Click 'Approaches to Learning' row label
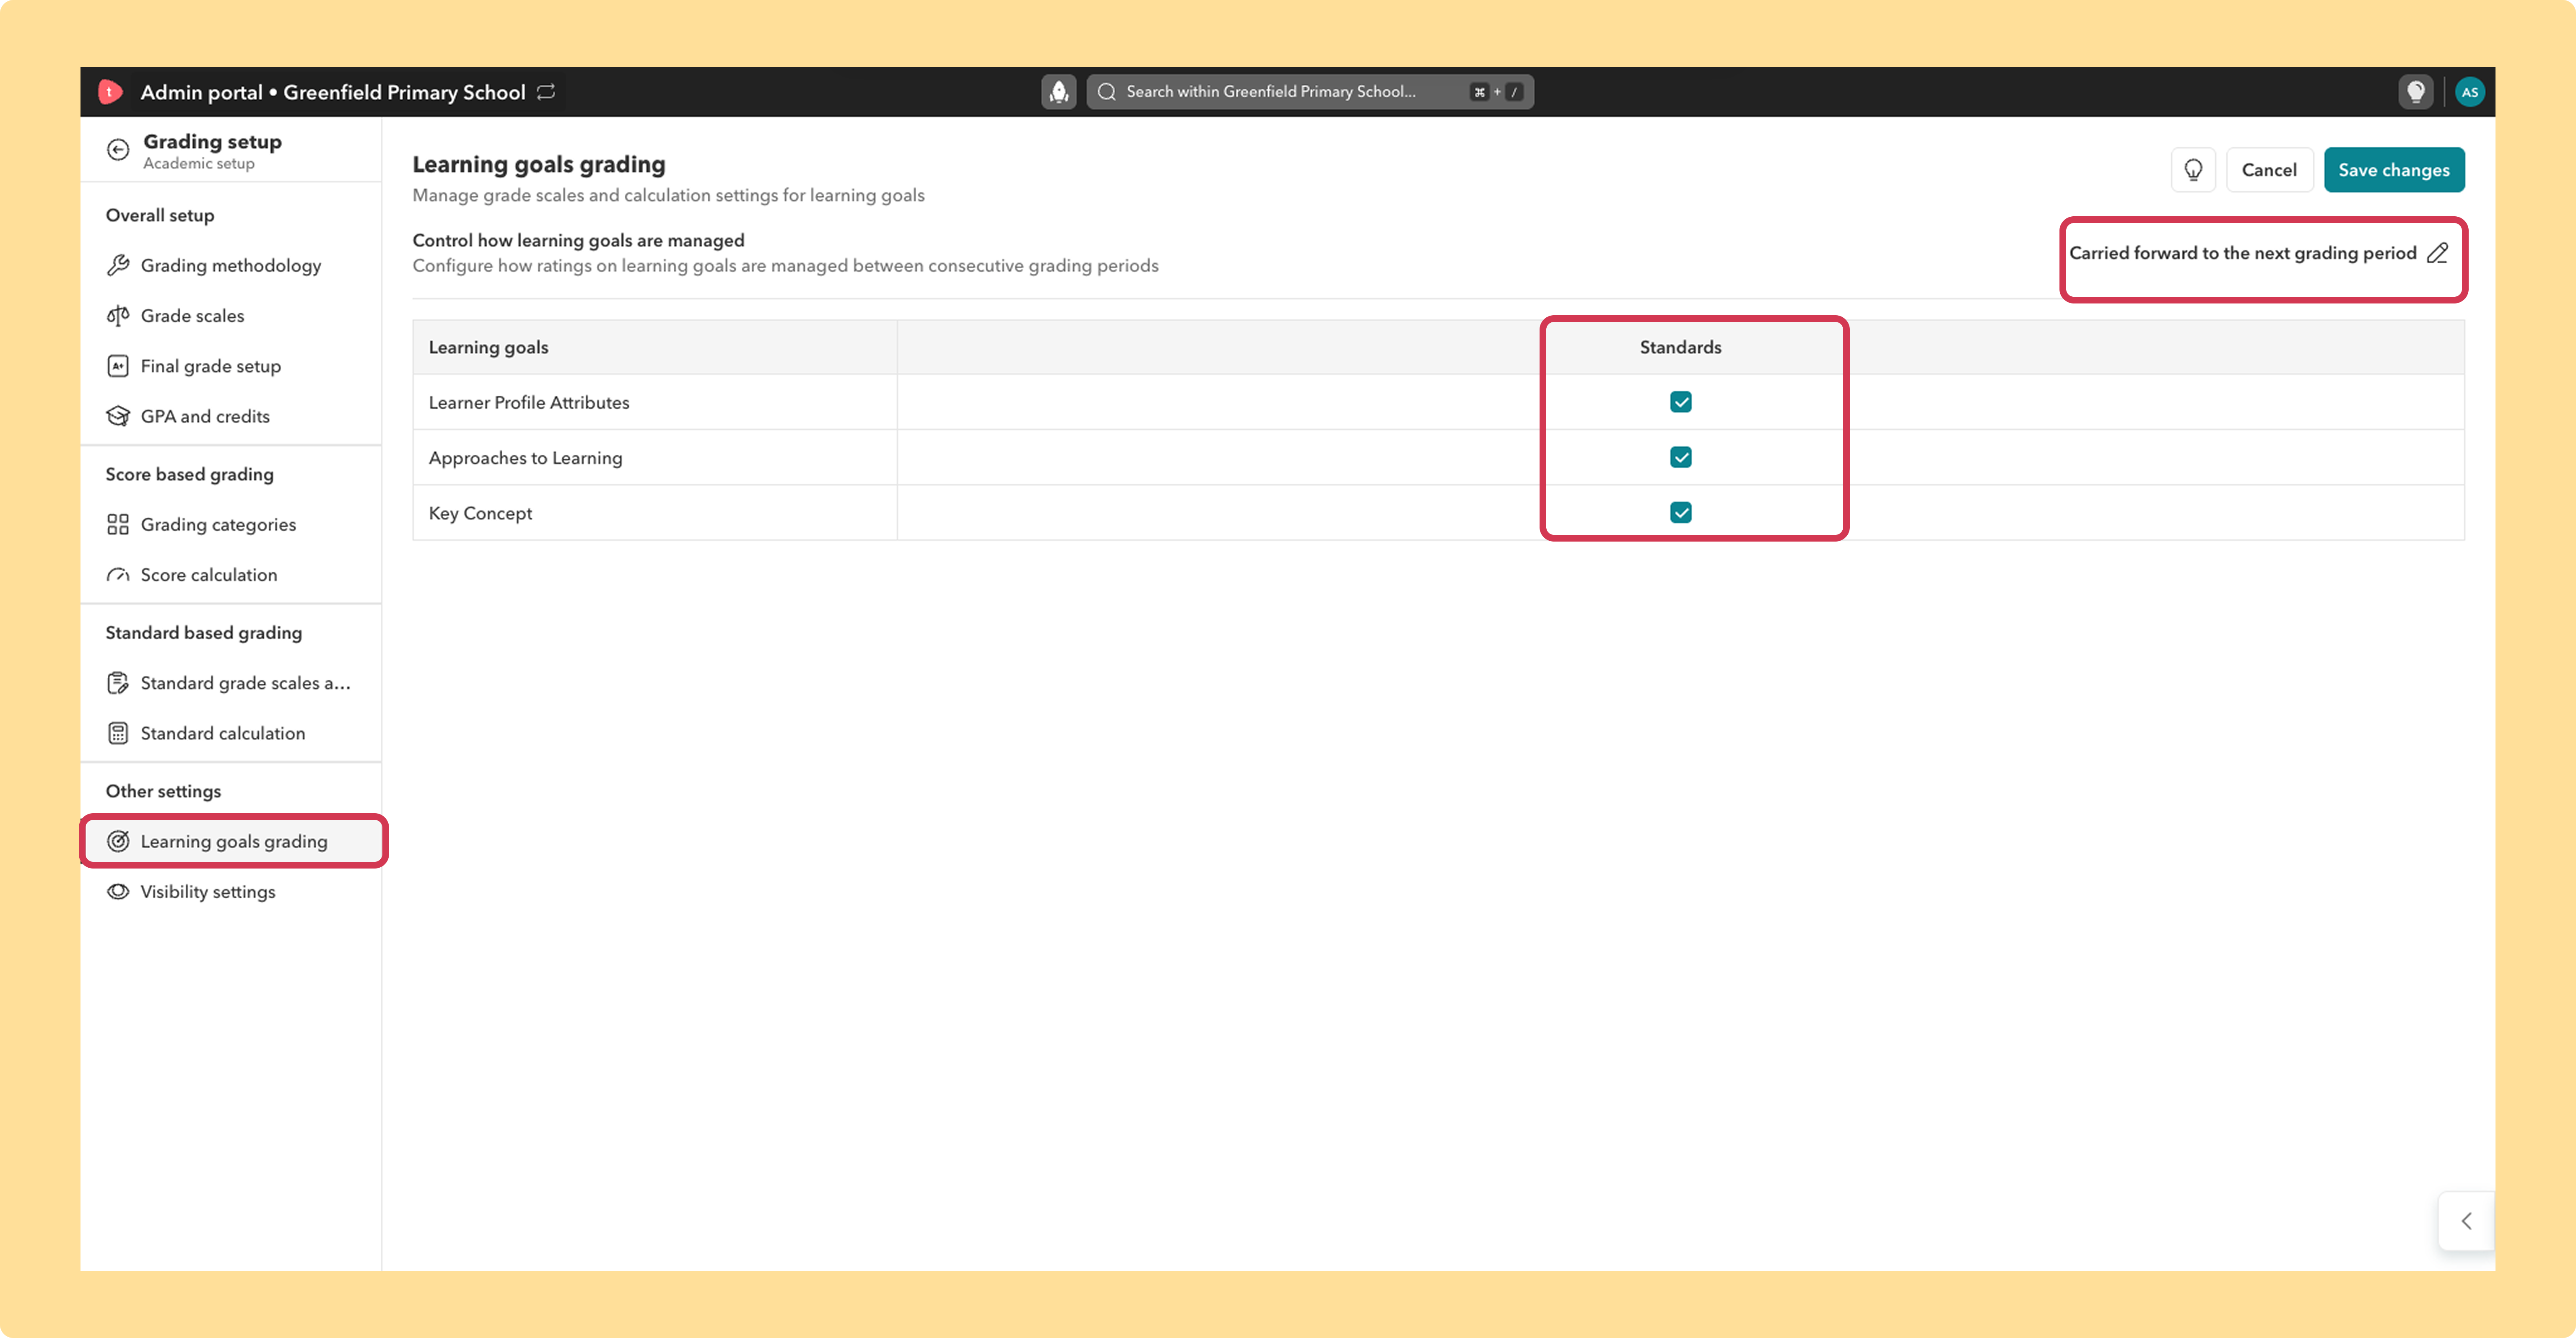 click(525, 458)
